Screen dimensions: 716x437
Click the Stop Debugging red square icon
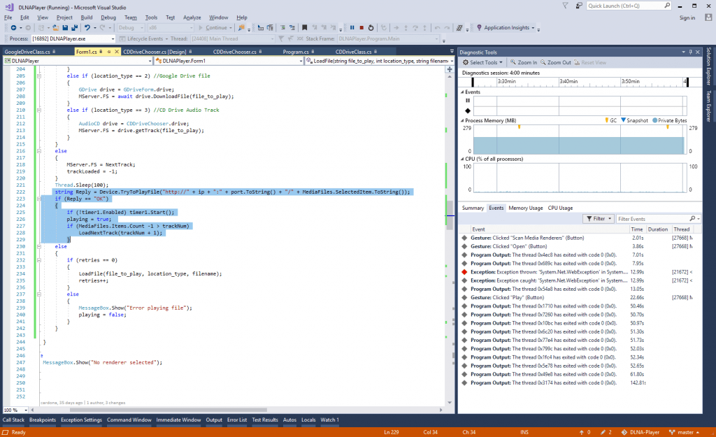361,28
